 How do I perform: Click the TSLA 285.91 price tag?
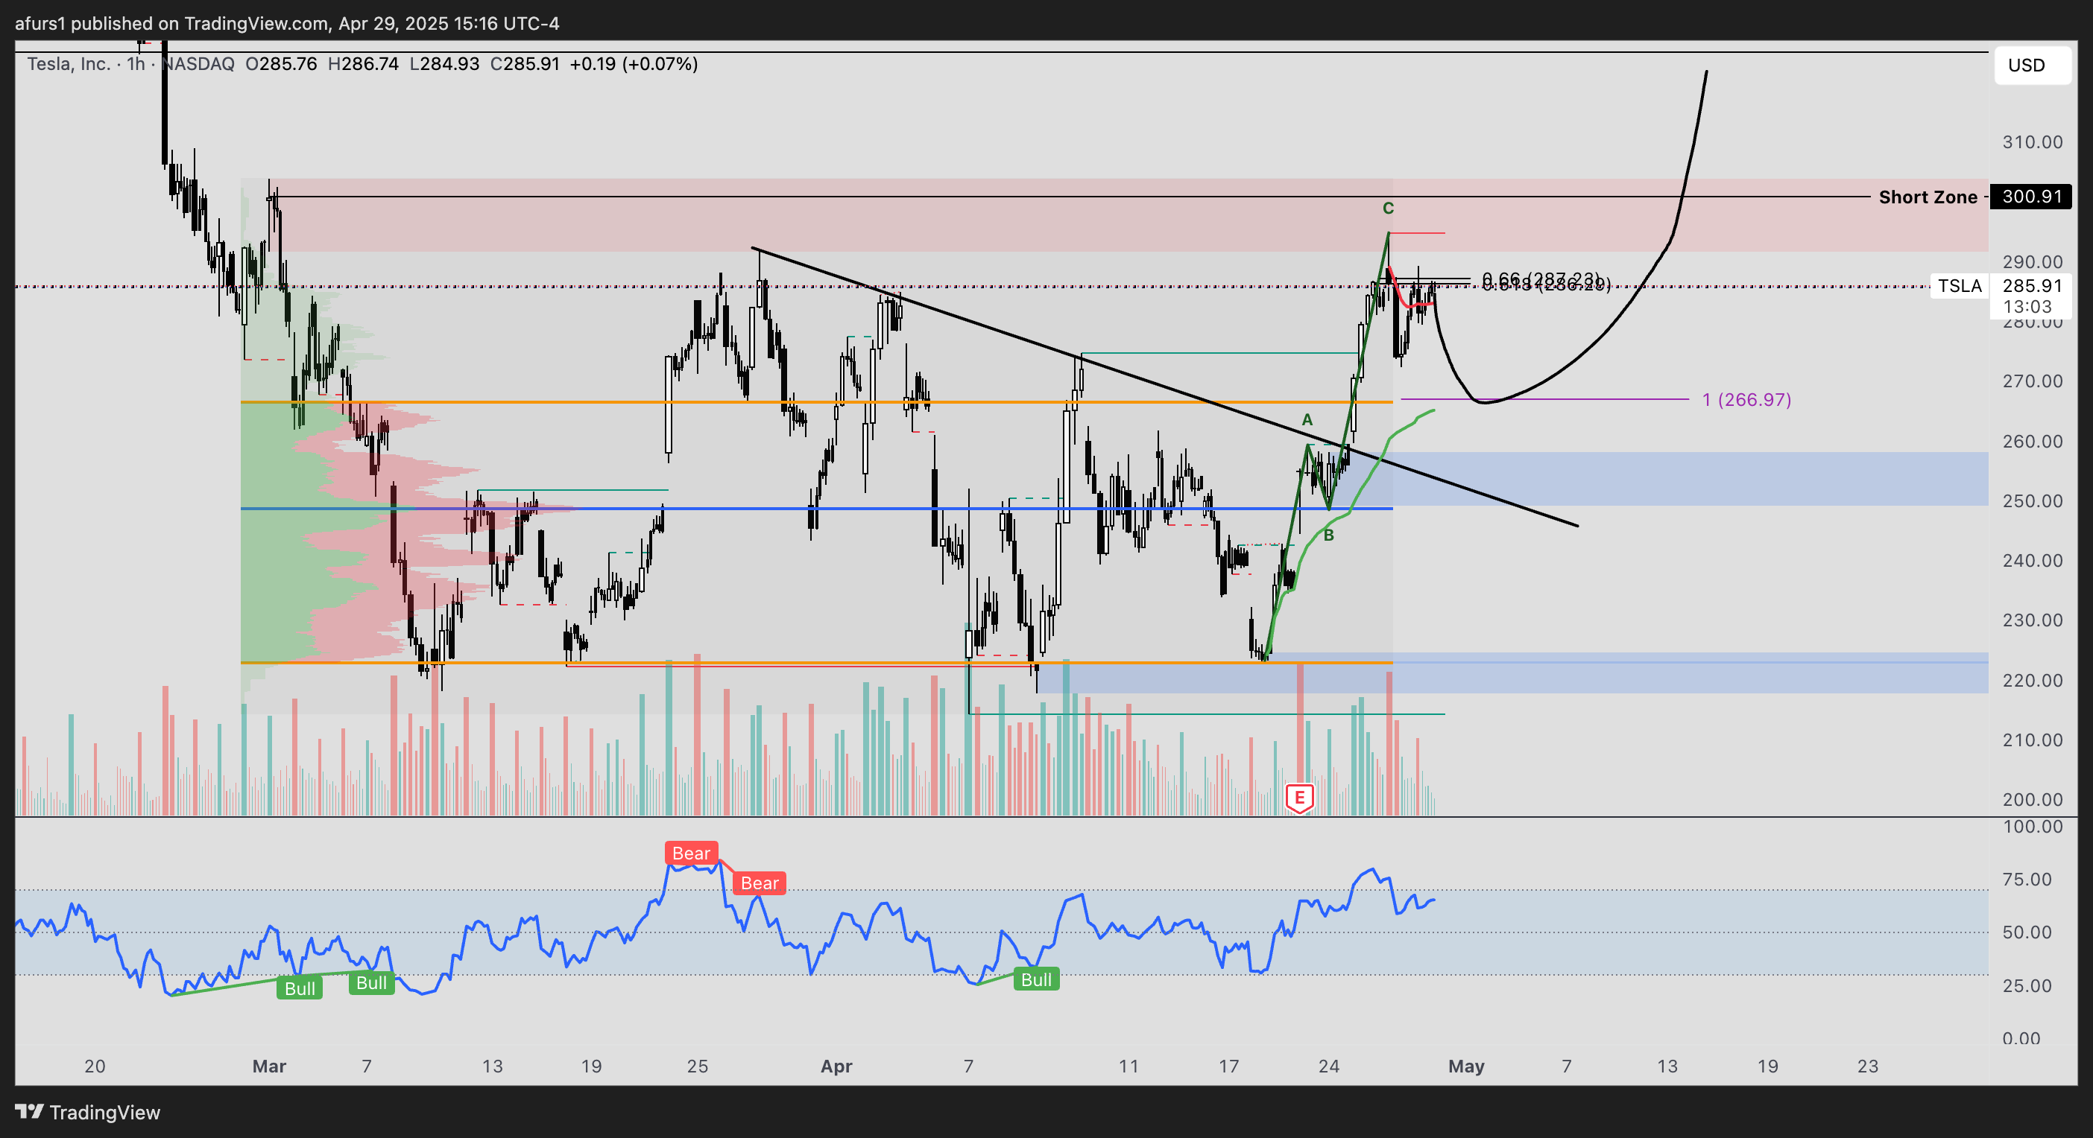pos(2001,286)
